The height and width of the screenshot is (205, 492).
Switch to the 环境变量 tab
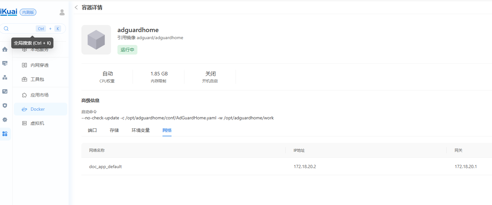(x=141, y=130)
